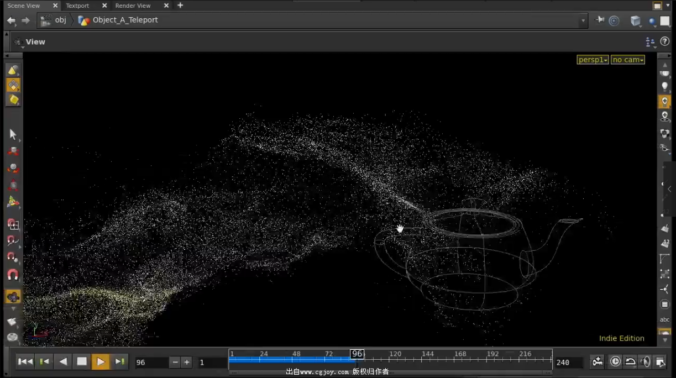Expand the network path dropdown
This screenshot has height=378, width=676.
(x=584, y=21)
